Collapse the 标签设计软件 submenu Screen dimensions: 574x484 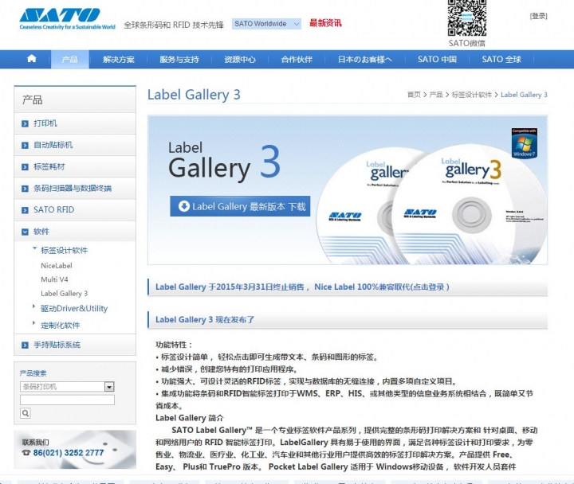click(x=34, y=249)
